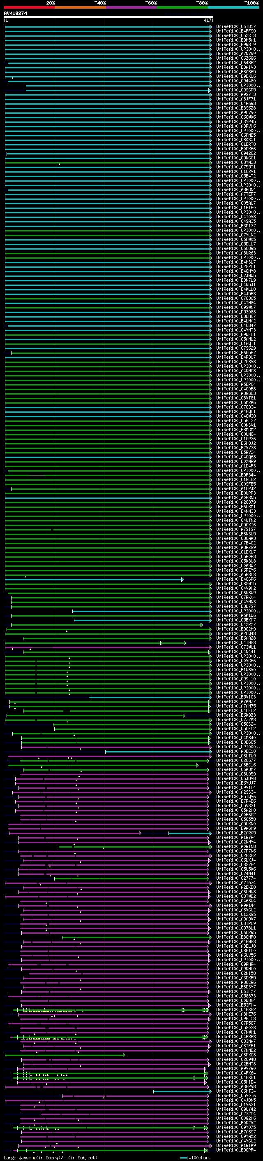Click the orange ~40% identity legend segment
The width and height of the screenshot is (263, 1161).
click(x=81, y=7)
